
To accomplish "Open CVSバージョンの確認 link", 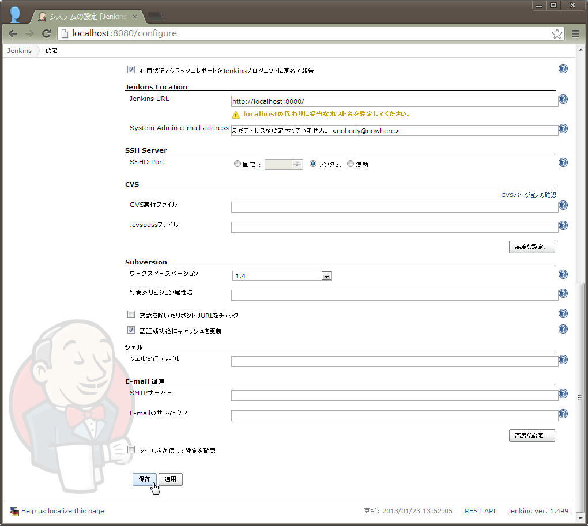I will pyautogui.click(x=529, y=195).
